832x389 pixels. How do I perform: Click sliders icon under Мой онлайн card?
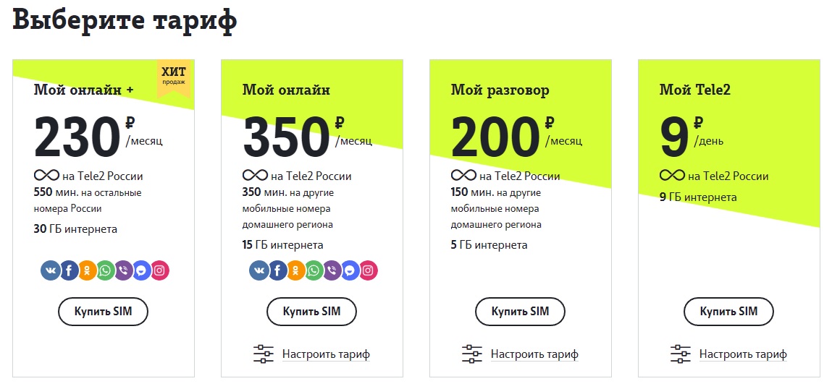pyautogui.click(x=264, y=354)
